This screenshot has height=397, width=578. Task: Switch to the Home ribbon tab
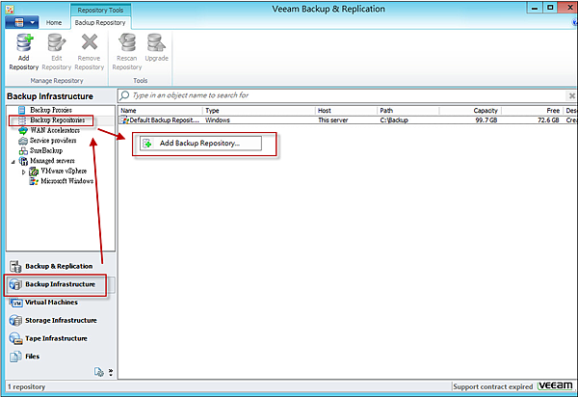54,22
